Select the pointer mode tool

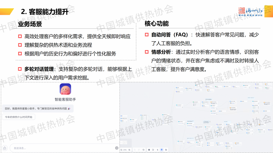[x=157, y=150]
